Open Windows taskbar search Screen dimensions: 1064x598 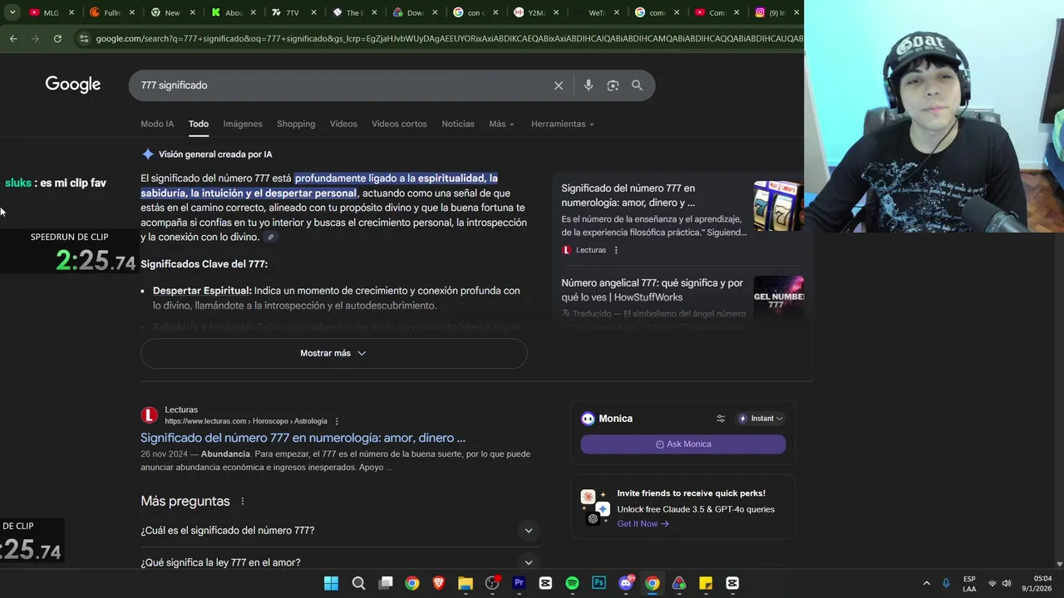tap(358, 583)
